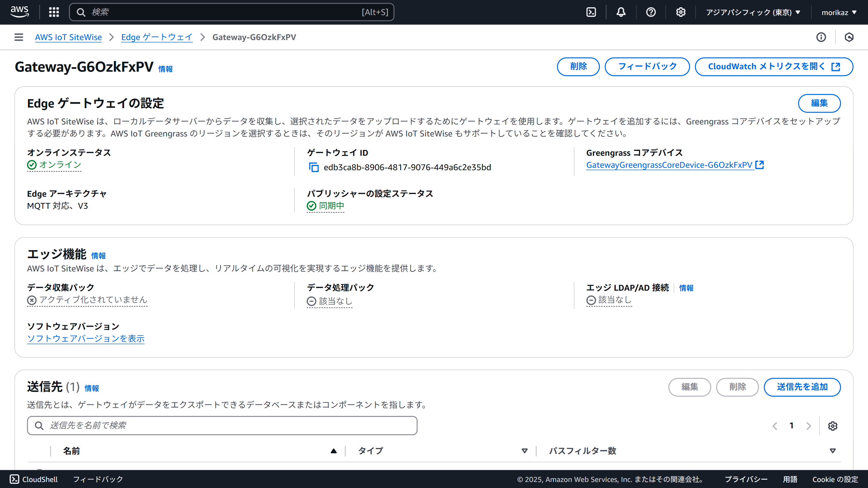This screenshot has height=488, width=868.
Task: Click the top search field
Action: pyautogui.click(x=231, y=12)
